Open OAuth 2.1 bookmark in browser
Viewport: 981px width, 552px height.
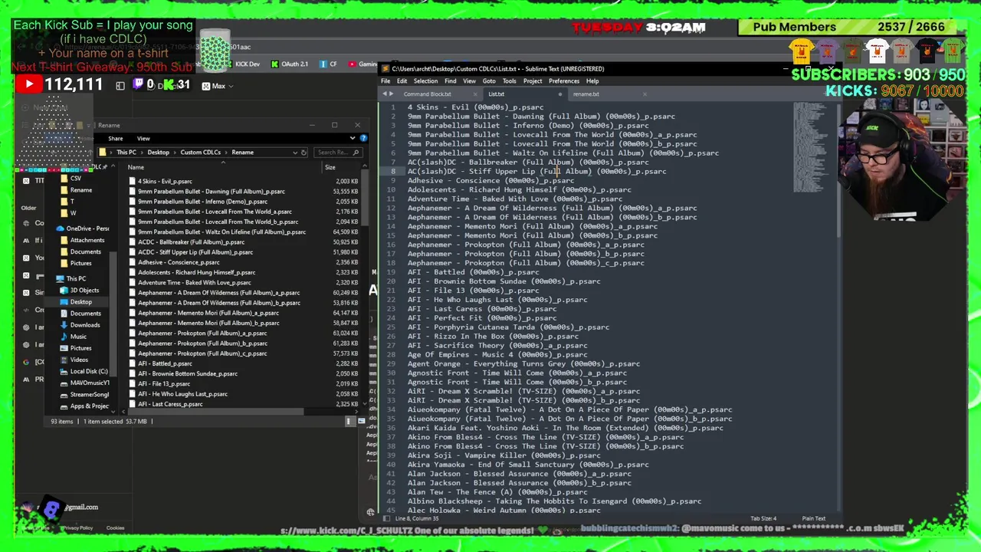pos(290,64)
